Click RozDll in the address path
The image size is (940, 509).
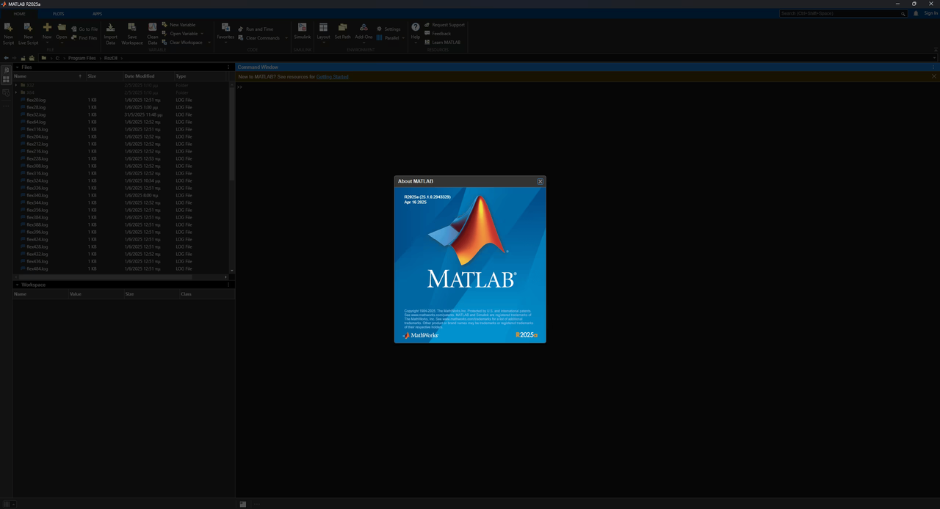[110, 58]
